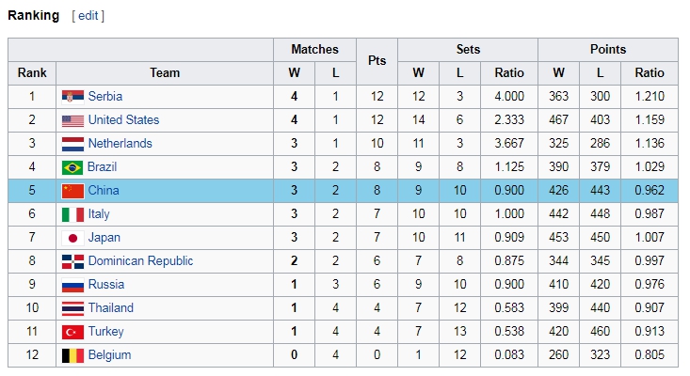This screenshot has height=376, width=690.
Task: Click the Brazil flag icon
Action: [x=72, y=167]
